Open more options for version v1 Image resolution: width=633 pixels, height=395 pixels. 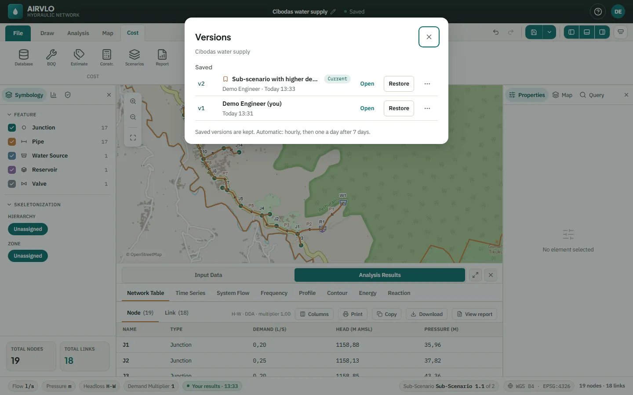tap(427, 108)
